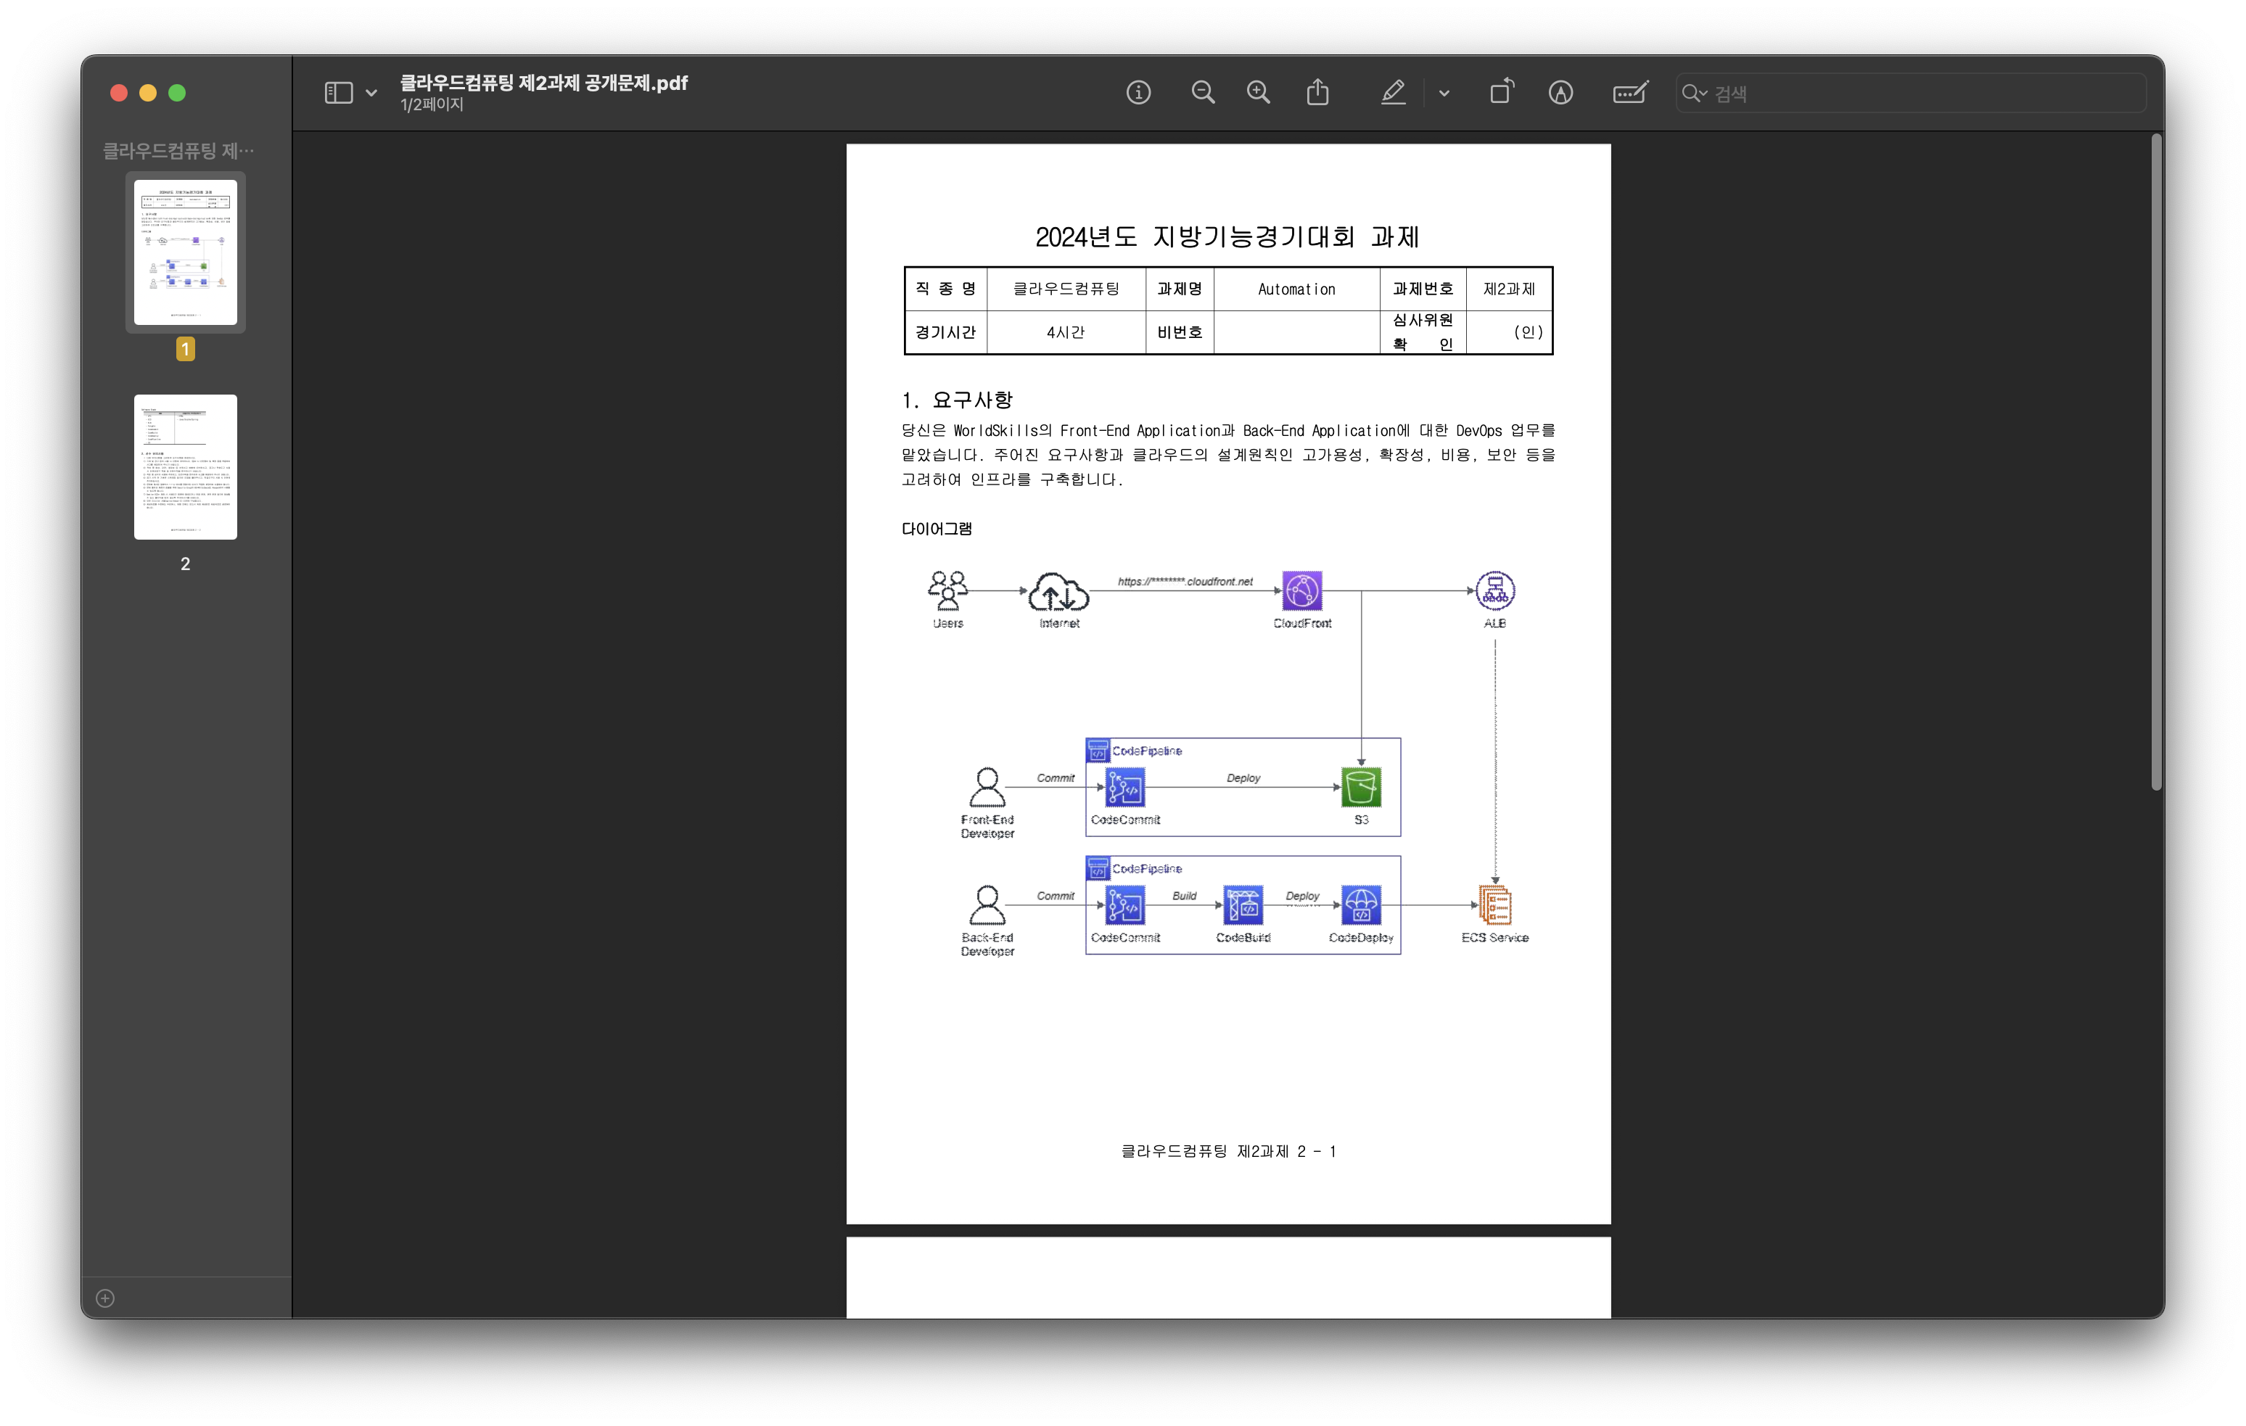2246x1426 pixels.
Task: Zoom out of the PDF
Action: pos(1202,92)
